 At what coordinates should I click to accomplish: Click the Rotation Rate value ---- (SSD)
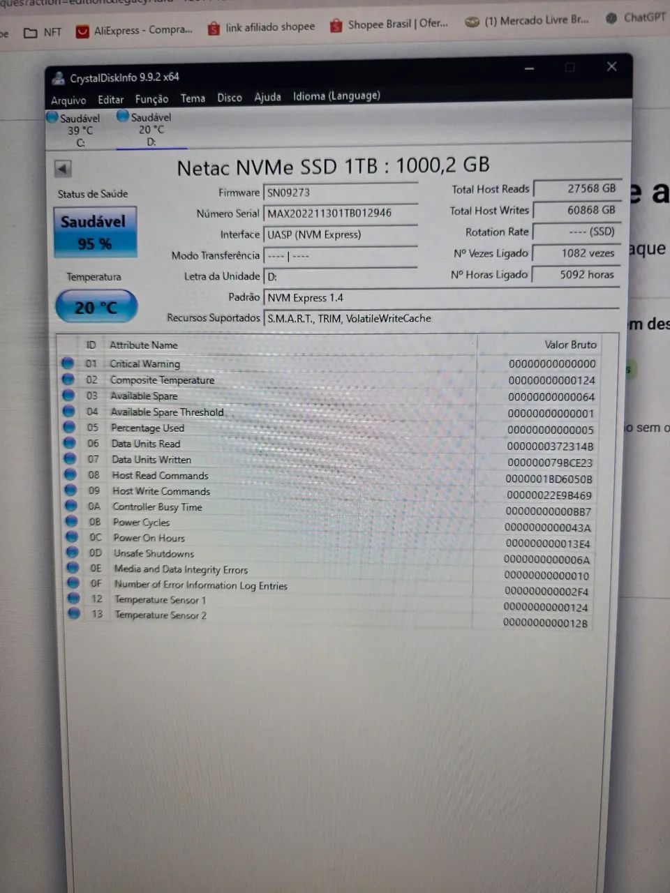[x=576, y=232]
